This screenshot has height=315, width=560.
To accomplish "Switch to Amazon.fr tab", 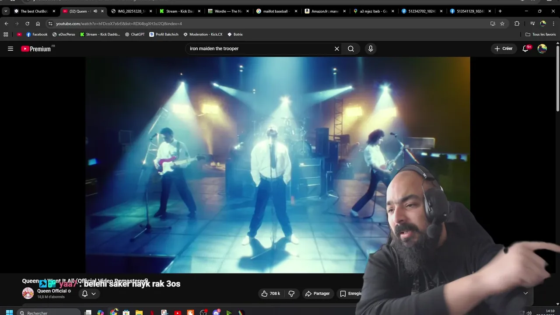I will click(325, 11).
